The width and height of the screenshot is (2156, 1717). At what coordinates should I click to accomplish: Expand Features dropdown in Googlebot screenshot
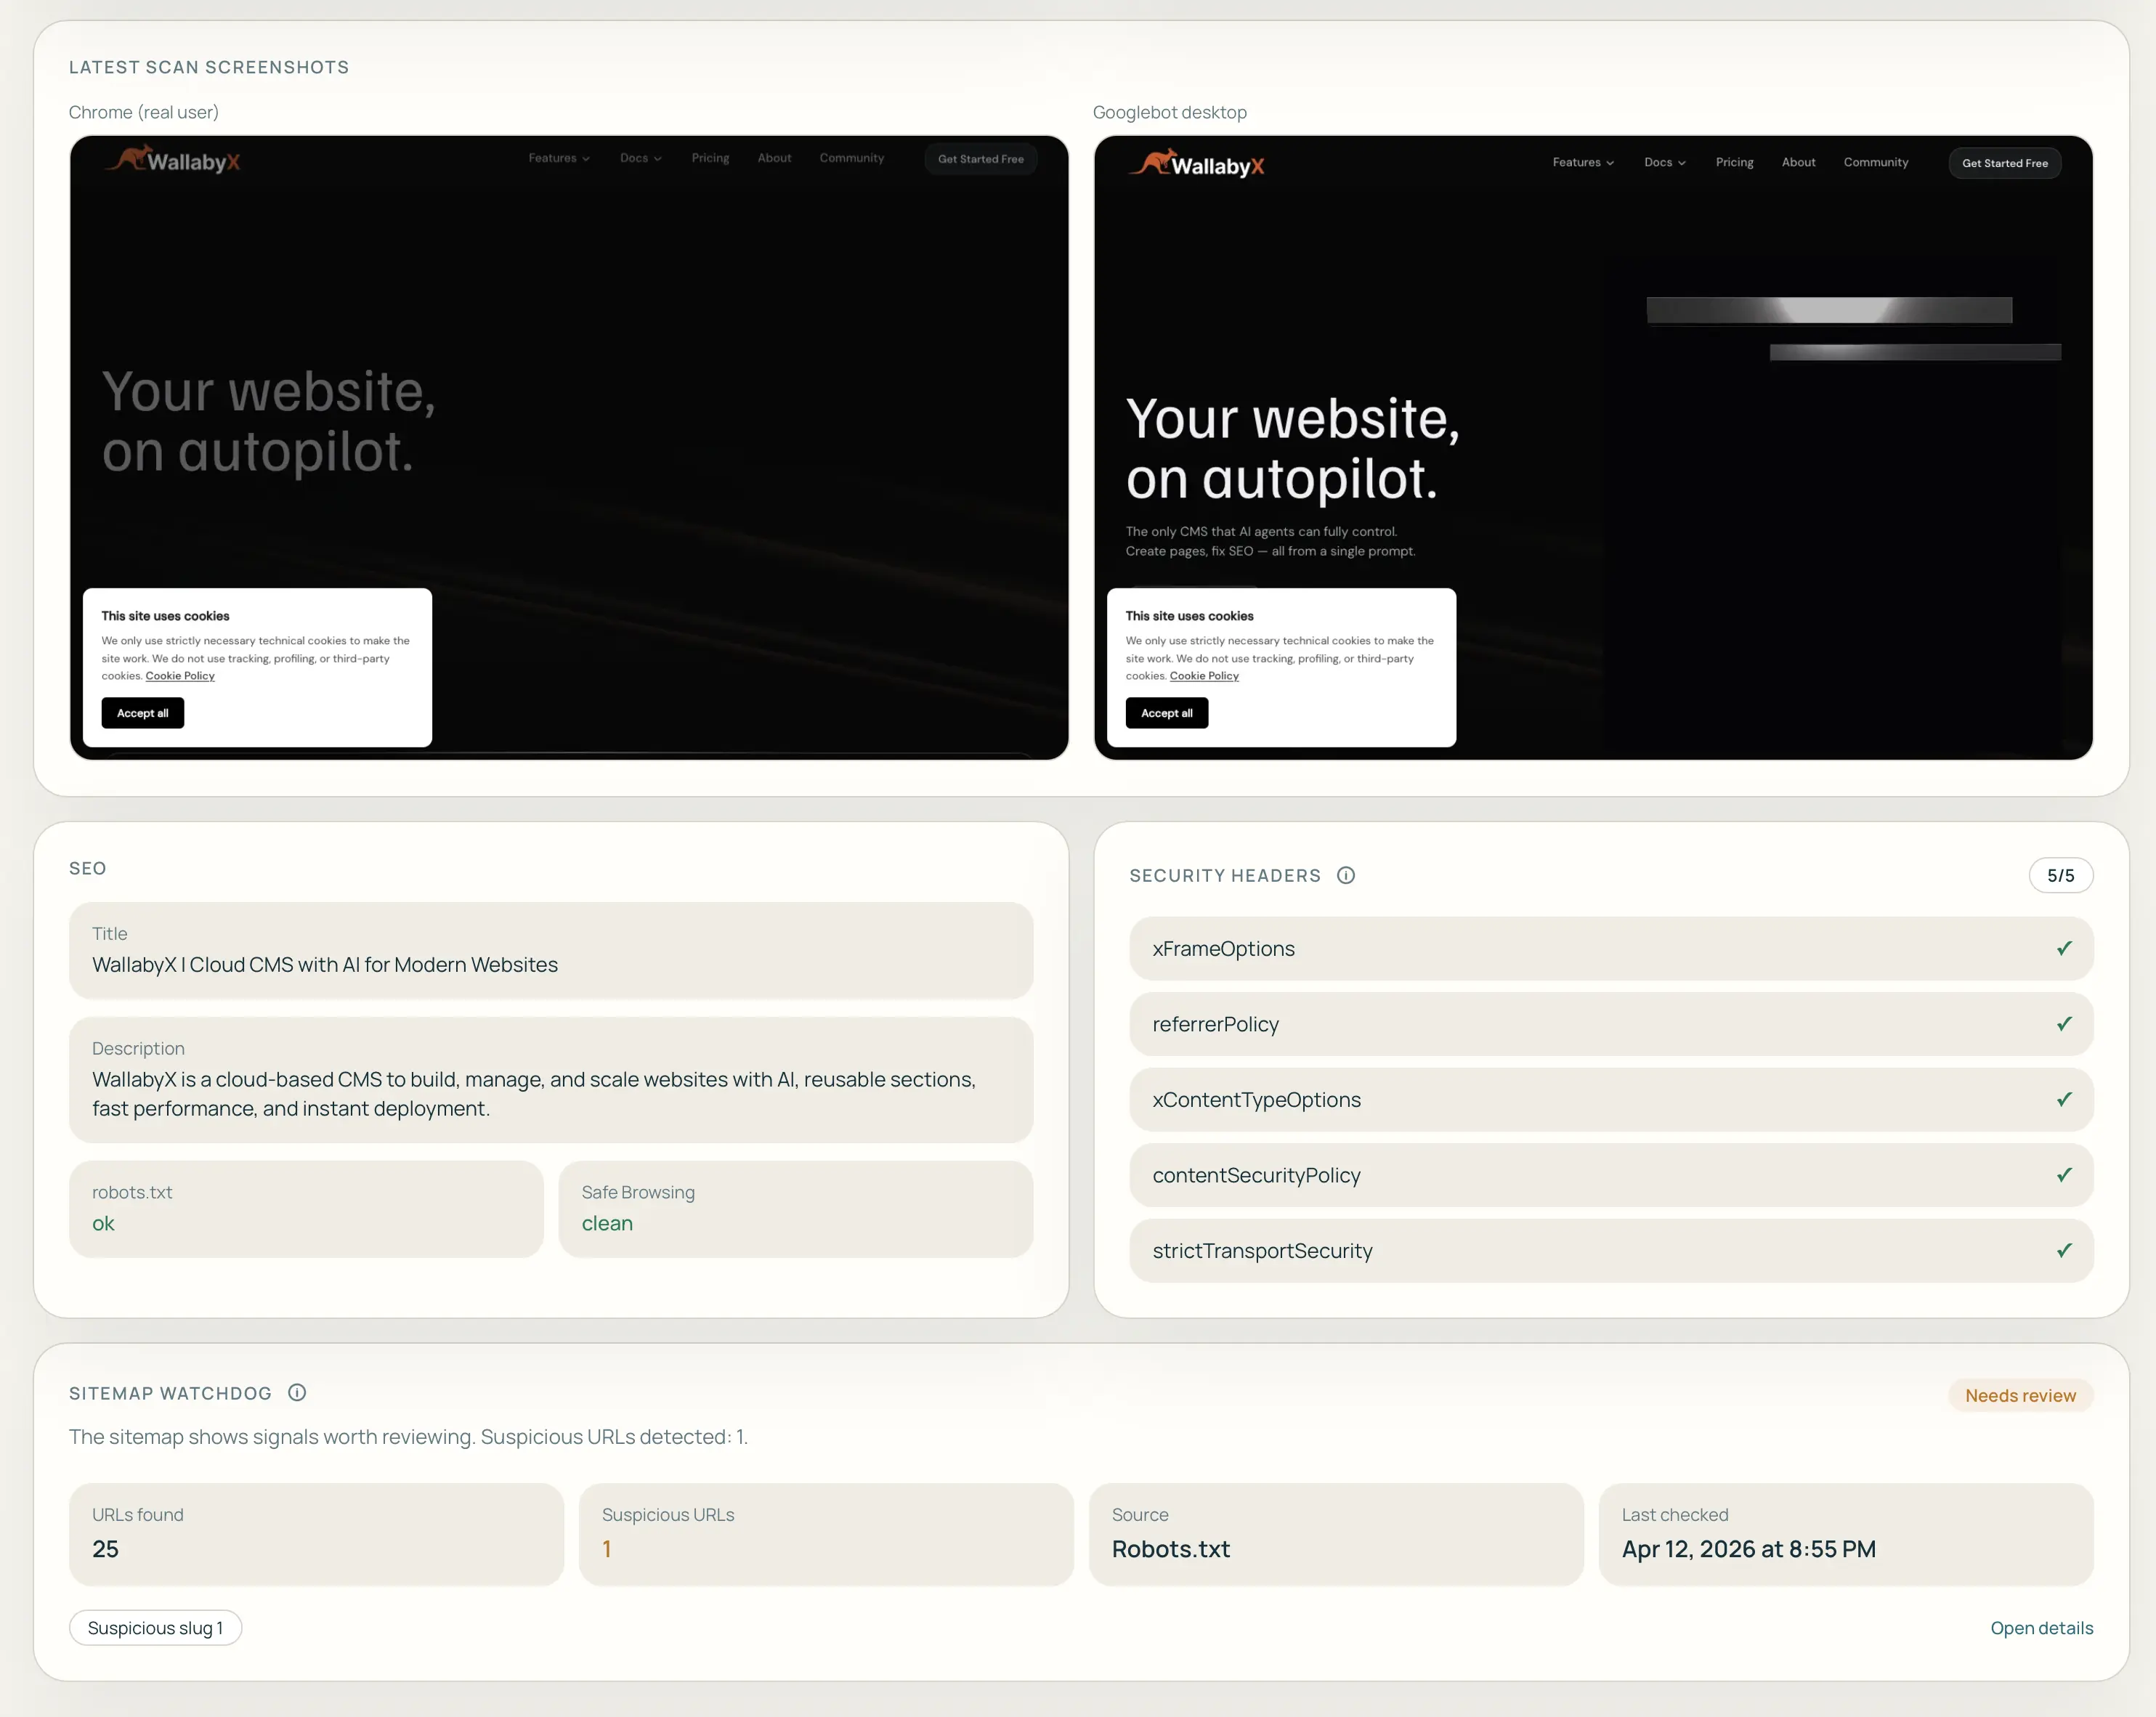(x=1583, y=162)
